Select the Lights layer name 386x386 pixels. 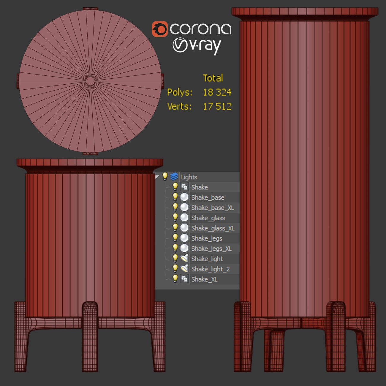pos(189,177)
